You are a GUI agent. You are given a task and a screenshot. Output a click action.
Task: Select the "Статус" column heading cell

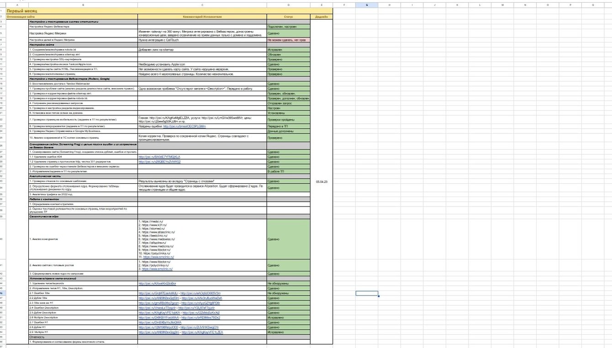pos(288,16)
